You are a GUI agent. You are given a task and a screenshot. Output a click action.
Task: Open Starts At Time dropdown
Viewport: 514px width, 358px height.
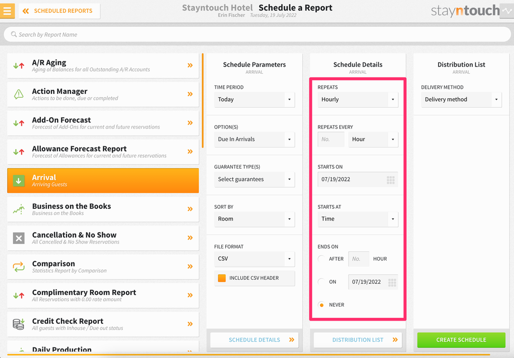(358, 219)
